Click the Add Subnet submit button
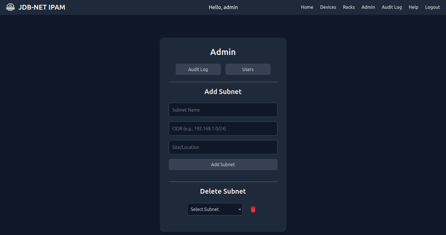The image size is (446, 235). coord(223,164)
